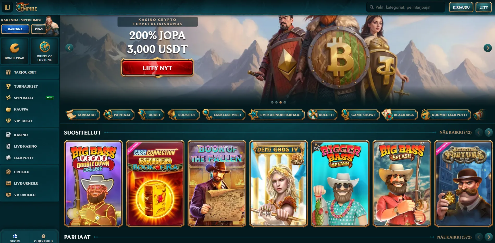Click the game search input field
The width and height of the screenshot is (495, 243).
(406, 7)
